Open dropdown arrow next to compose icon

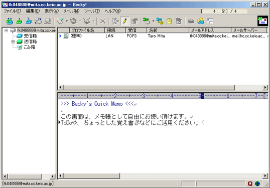[x=67, y=21]
